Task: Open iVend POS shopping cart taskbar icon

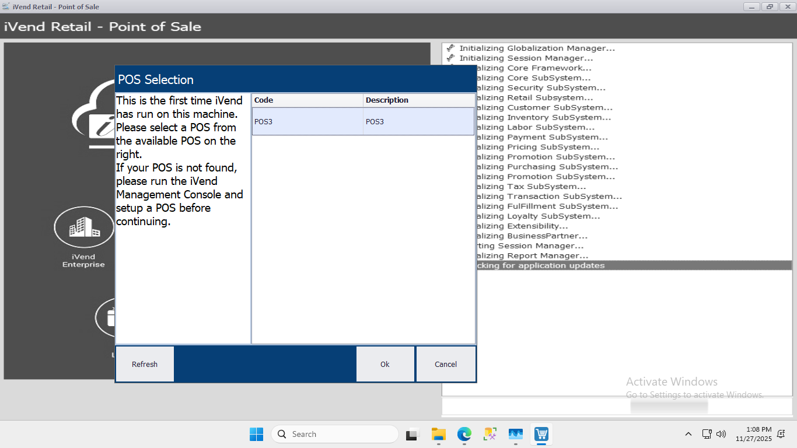Action: (541, 434)
